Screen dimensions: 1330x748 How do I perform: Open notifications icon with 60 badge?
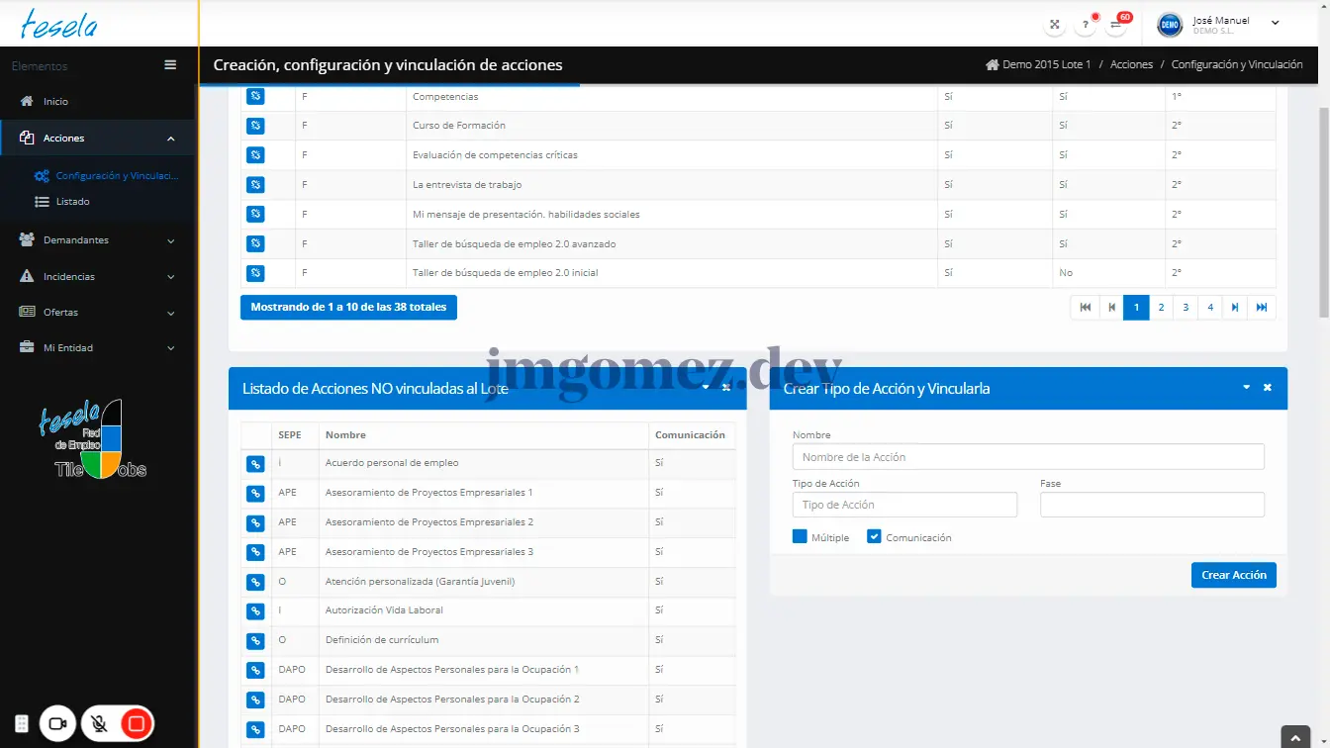(1115, 25)
